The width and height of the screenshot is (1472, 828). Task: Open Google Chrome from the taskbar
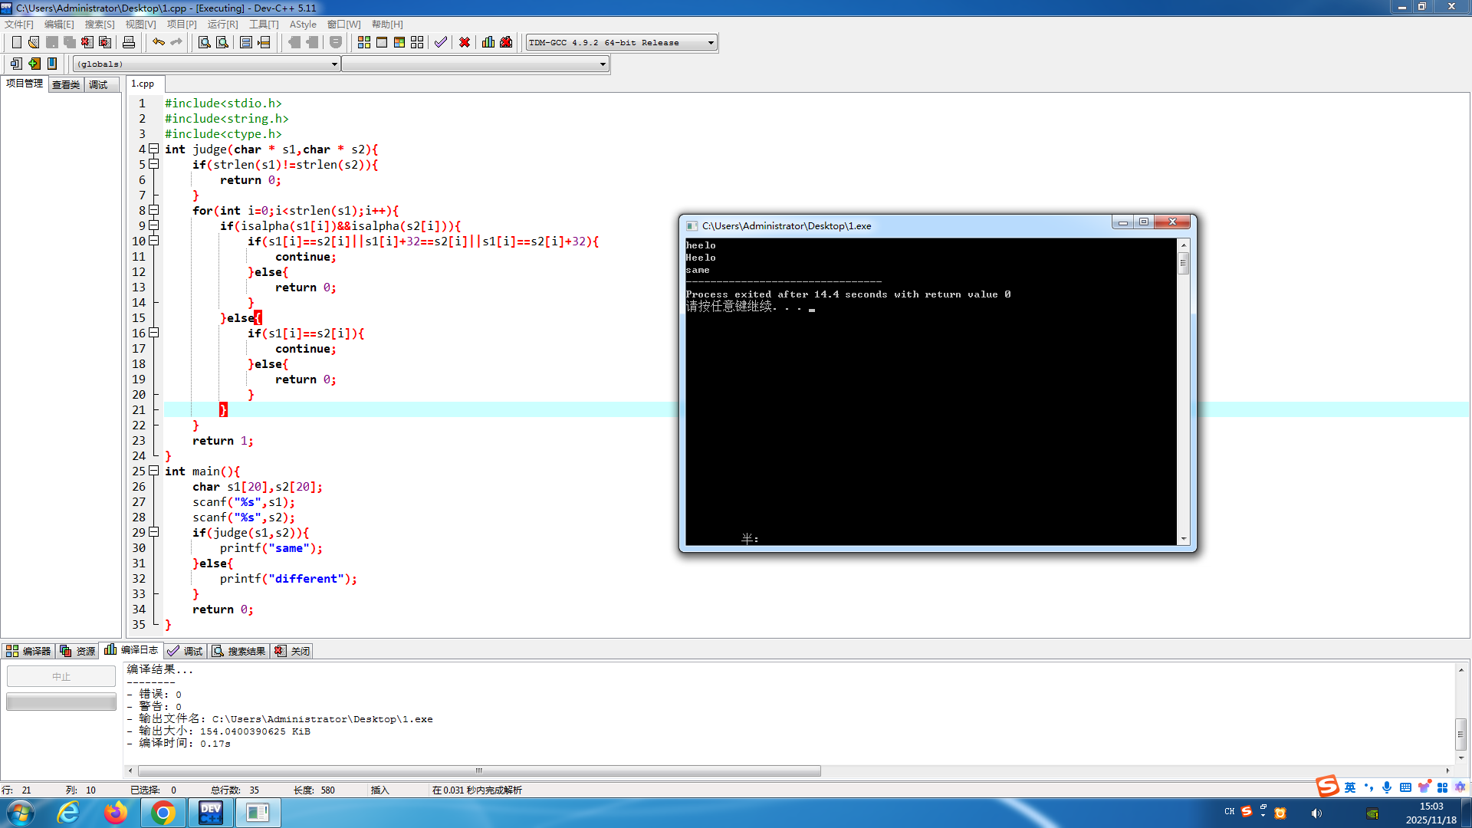[163, 813]
